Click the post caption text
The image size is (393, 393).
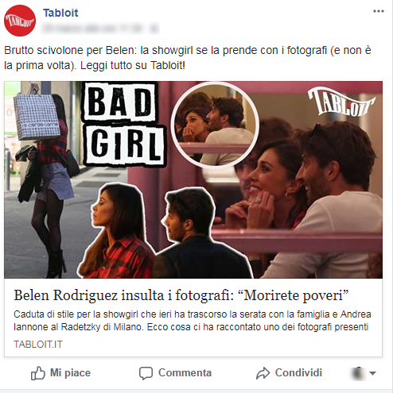click(188, 58)
